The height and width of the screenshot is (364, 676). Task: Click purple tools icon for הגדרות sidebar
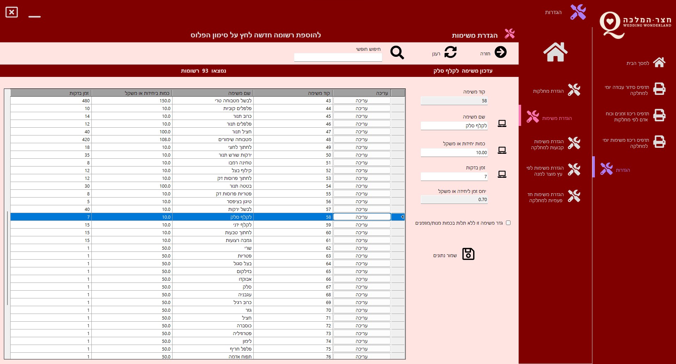[606, 169]
